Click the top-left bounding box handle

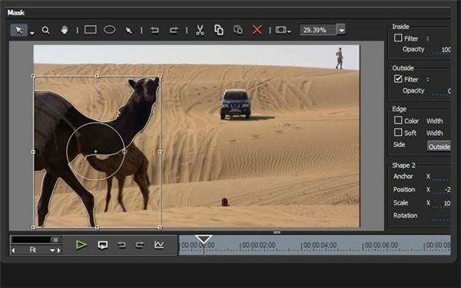33,76
